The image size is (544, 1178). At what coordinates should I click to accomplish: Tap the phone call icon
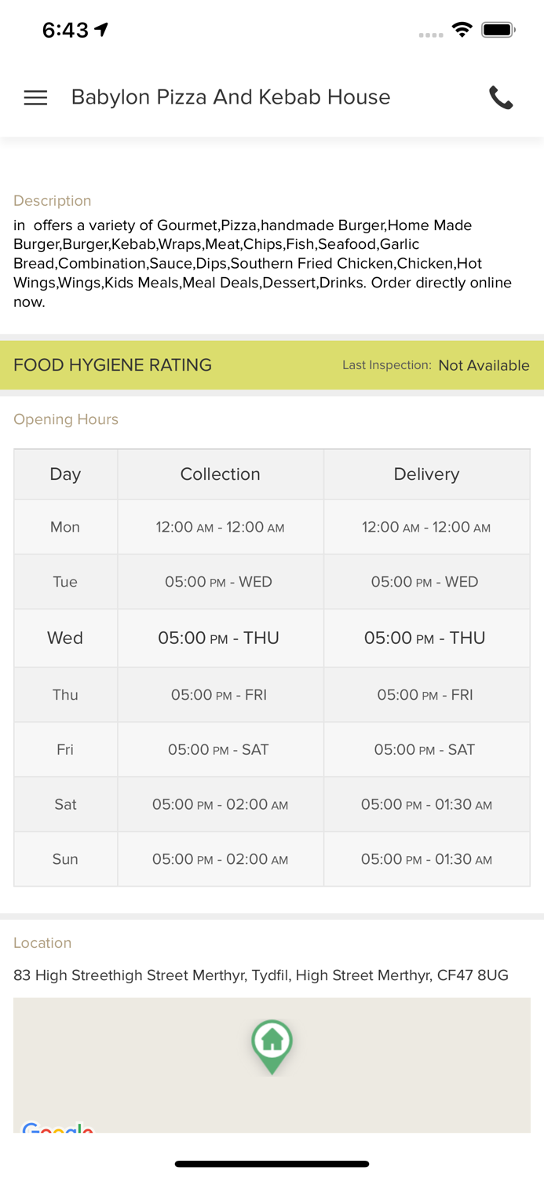(x=501, y=97)
